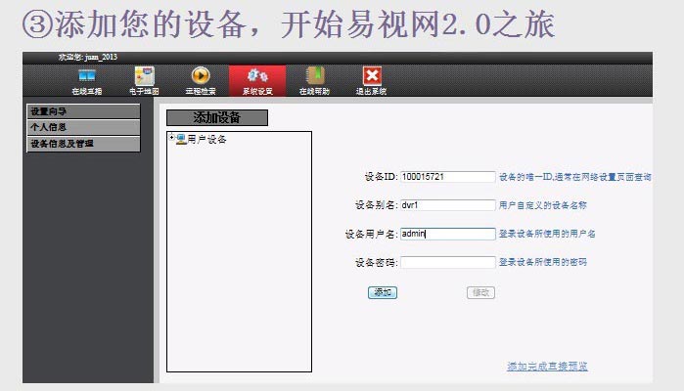684x391 pixels.
Task: Select the system settings (系统设置) gear icon
Action: [x=257, y=76]
